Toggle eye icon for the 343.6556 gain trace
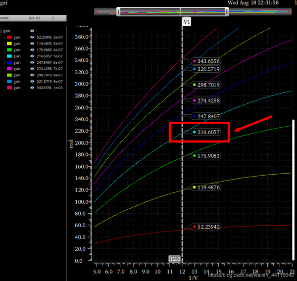 [x=32, y=88]
